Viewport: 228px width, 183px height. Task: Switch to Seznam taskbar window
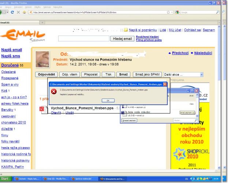[x=27, y=179]
